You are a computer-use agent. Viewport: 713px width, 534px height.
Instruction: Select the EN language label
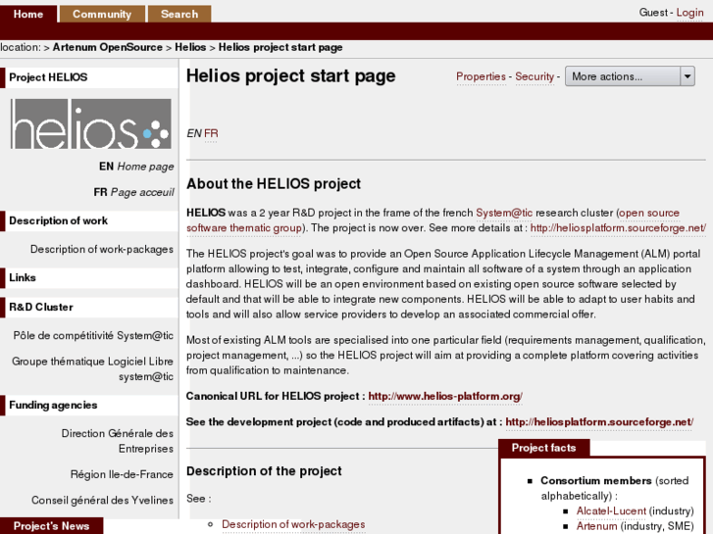(194, 133)
